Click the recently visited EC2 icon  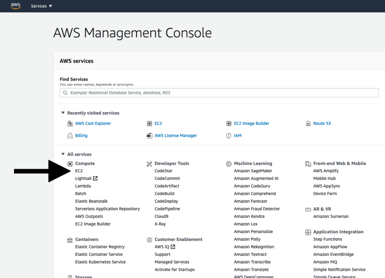point(149,123)
